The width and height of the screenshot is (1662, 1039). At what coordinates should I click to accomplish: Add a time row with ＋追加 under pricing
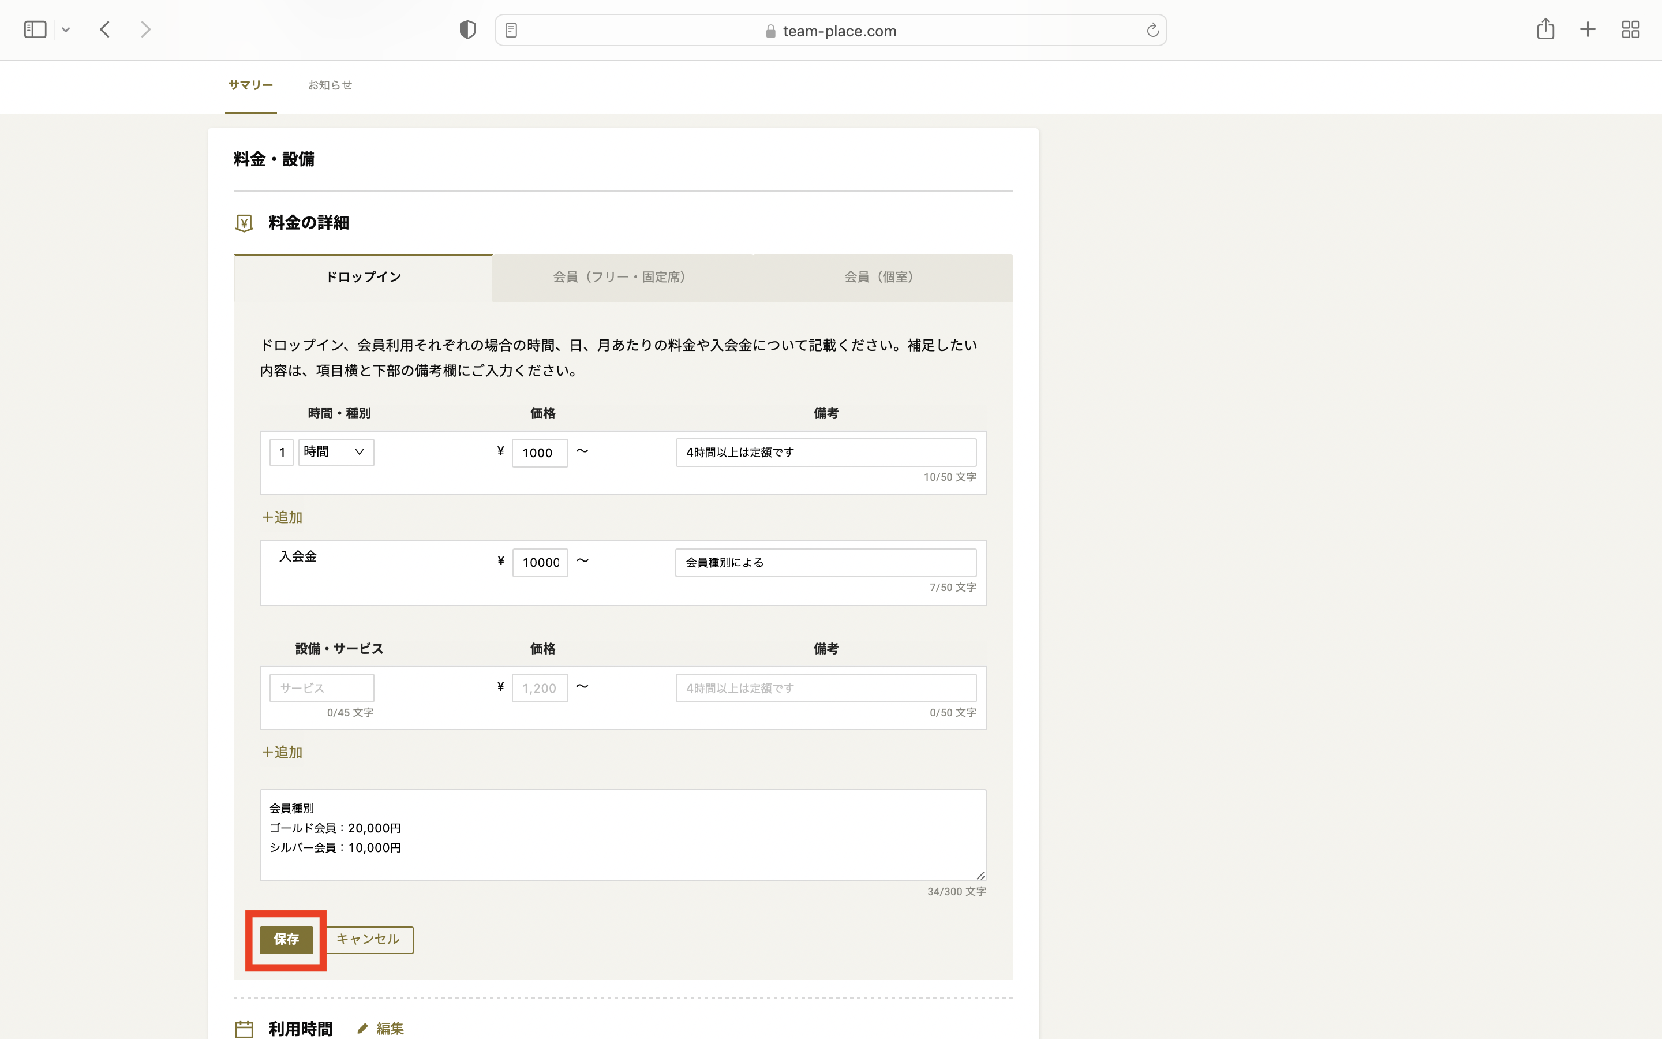(282, 517)
